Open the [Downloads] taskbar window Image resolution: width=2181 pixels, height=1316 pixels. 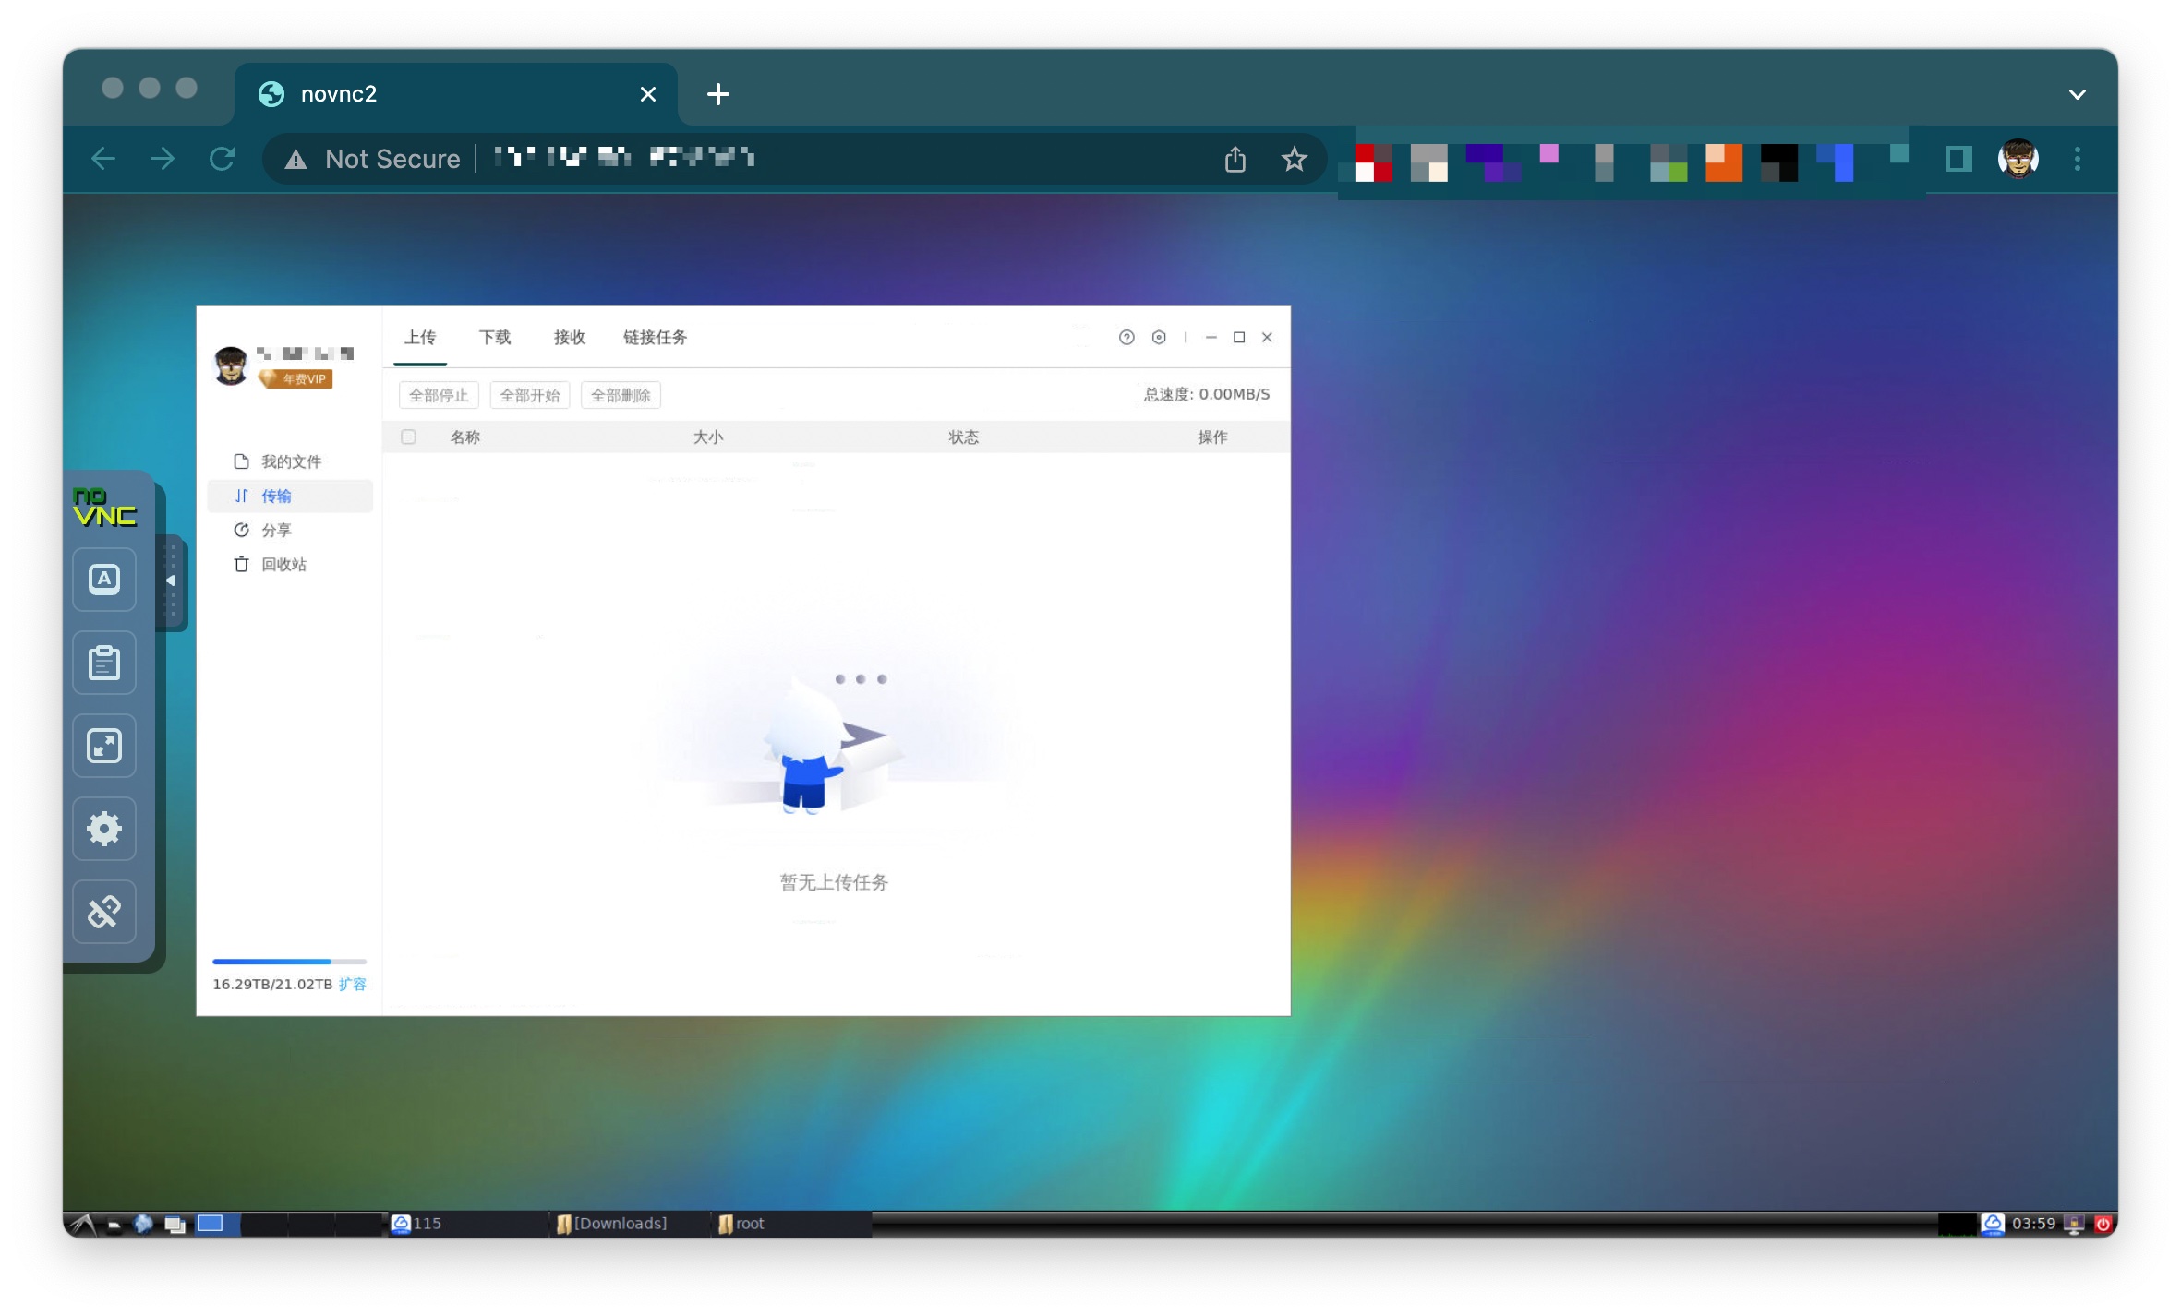point(619,1224)
